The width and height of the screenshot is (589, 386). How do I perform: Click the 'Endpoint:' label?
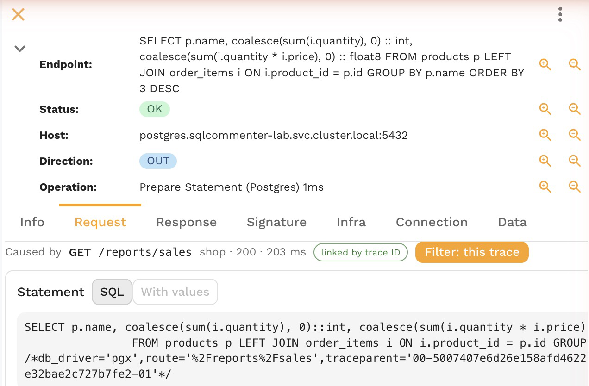pos(66,65)
